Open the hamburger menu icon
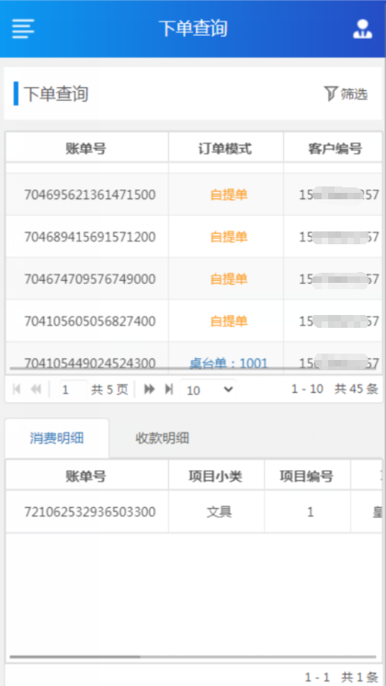The image size is (386, 686). point(23,28)
